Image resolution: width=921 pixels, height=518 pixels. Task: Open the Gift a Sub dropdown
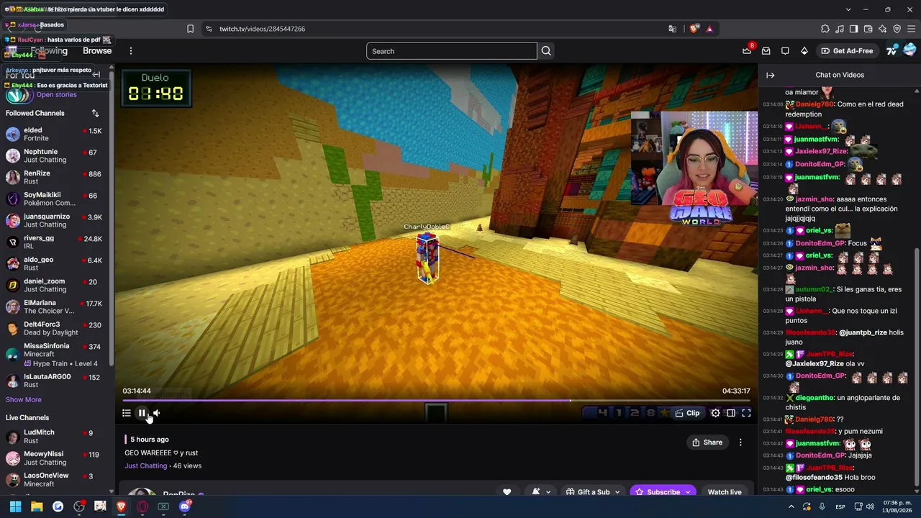(x=592, y=492)
